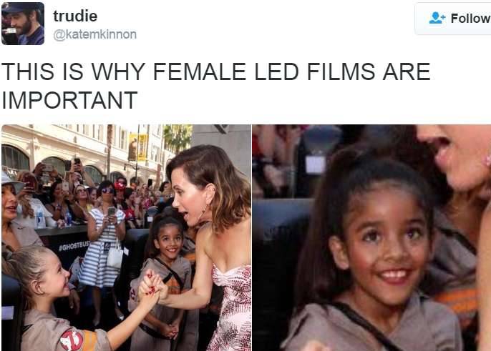Open the display name trudie
The width and height of the screenshot is (491, 351).
[75, 16]
